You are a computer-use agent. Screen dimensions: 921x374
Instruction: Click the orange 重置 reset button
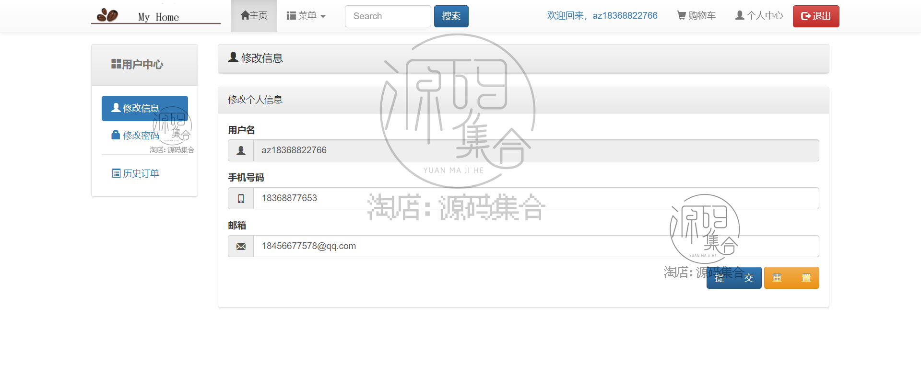coord(791,278)
